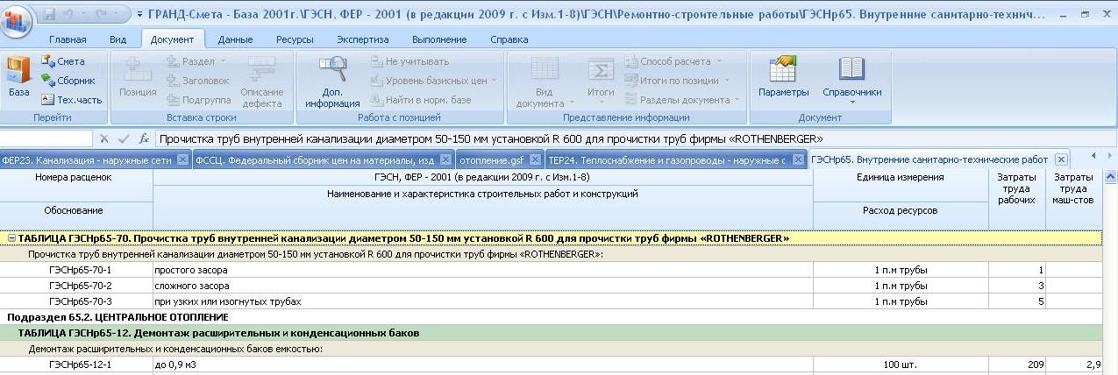Open Доп. информация magnifier button
1118x375 pixels.
(x=332, y=81)
